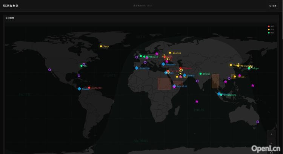
Task: Click the Caracas label text
Action: (97, 88)
